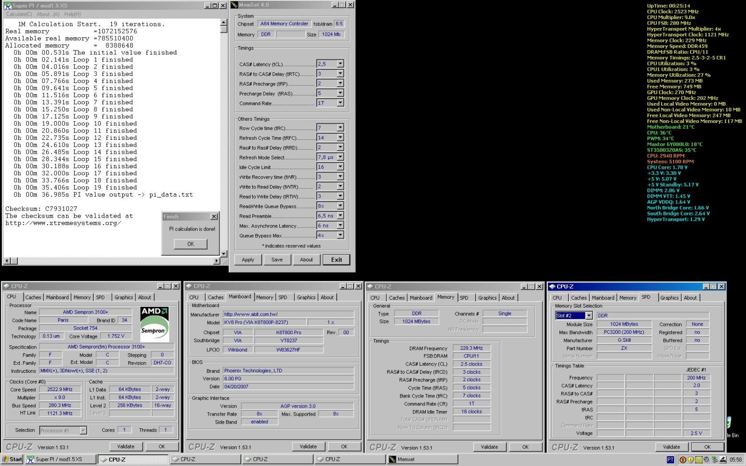
Task: Click the Apply button in MemSet
Action: tap(248, 260)
